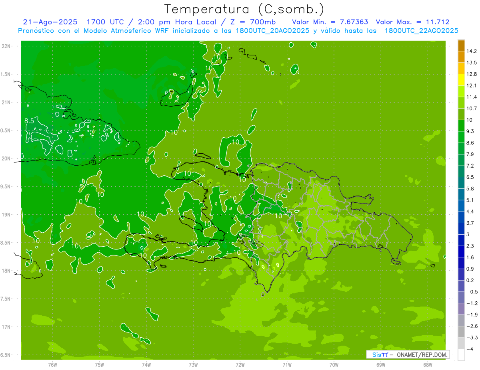Click the '21N' latitude axis label
480x370 pixels.
pyautogui.click(x=7, y=102)
